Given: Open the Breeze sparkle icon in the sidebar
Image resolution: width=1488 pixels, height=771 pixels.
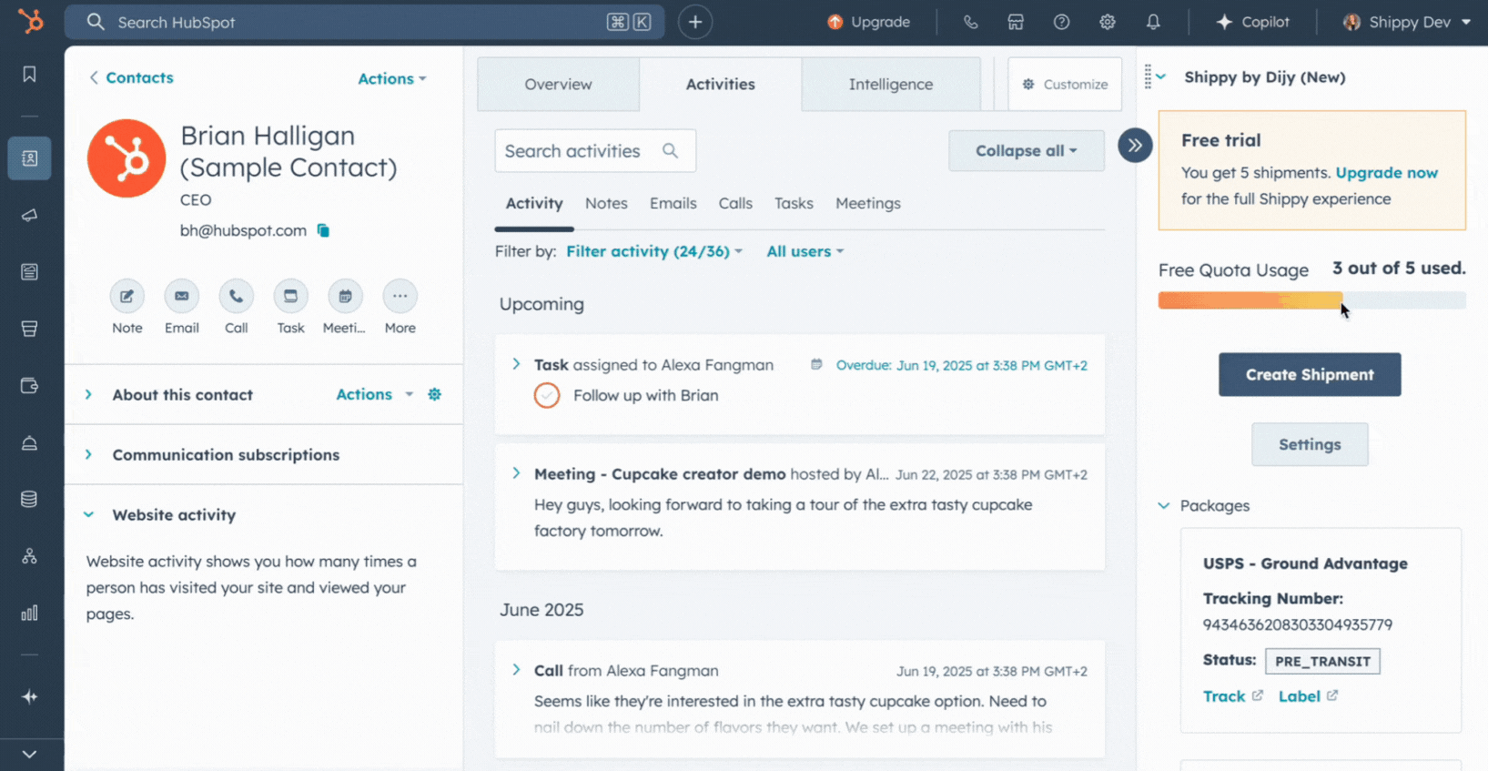Looking at the screenshot, I should click(29, 696).
